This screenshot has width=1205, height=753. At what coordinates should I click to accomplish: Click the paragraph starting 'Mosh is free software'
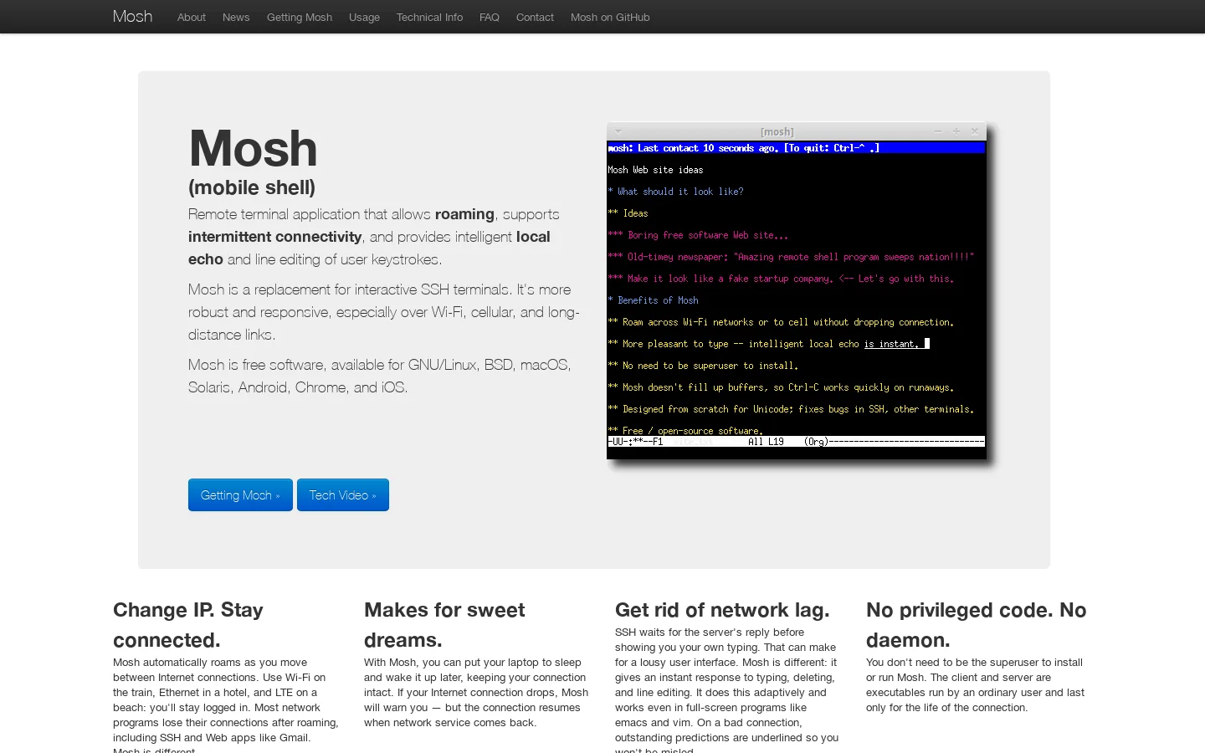(x=380, y=376)
